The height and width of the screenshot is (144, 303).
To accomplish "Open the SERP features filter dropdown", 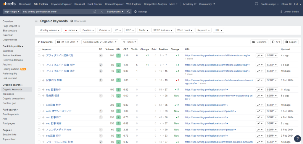I will pos(162,30).
